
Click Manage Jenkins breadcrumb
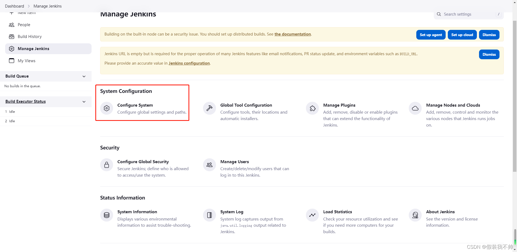[x=47, y=6]
